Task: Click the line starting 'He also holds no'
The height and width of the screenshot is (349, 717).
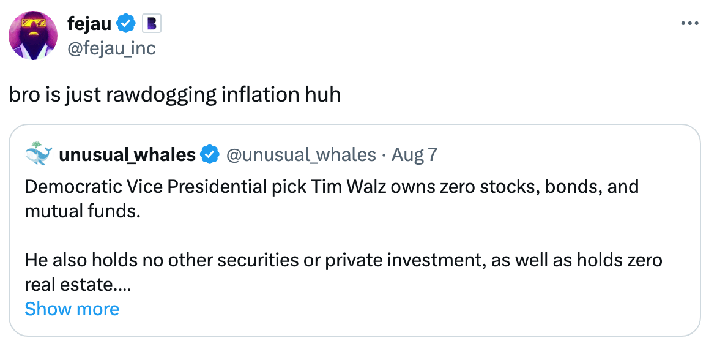Action: (x=343, y=260)
